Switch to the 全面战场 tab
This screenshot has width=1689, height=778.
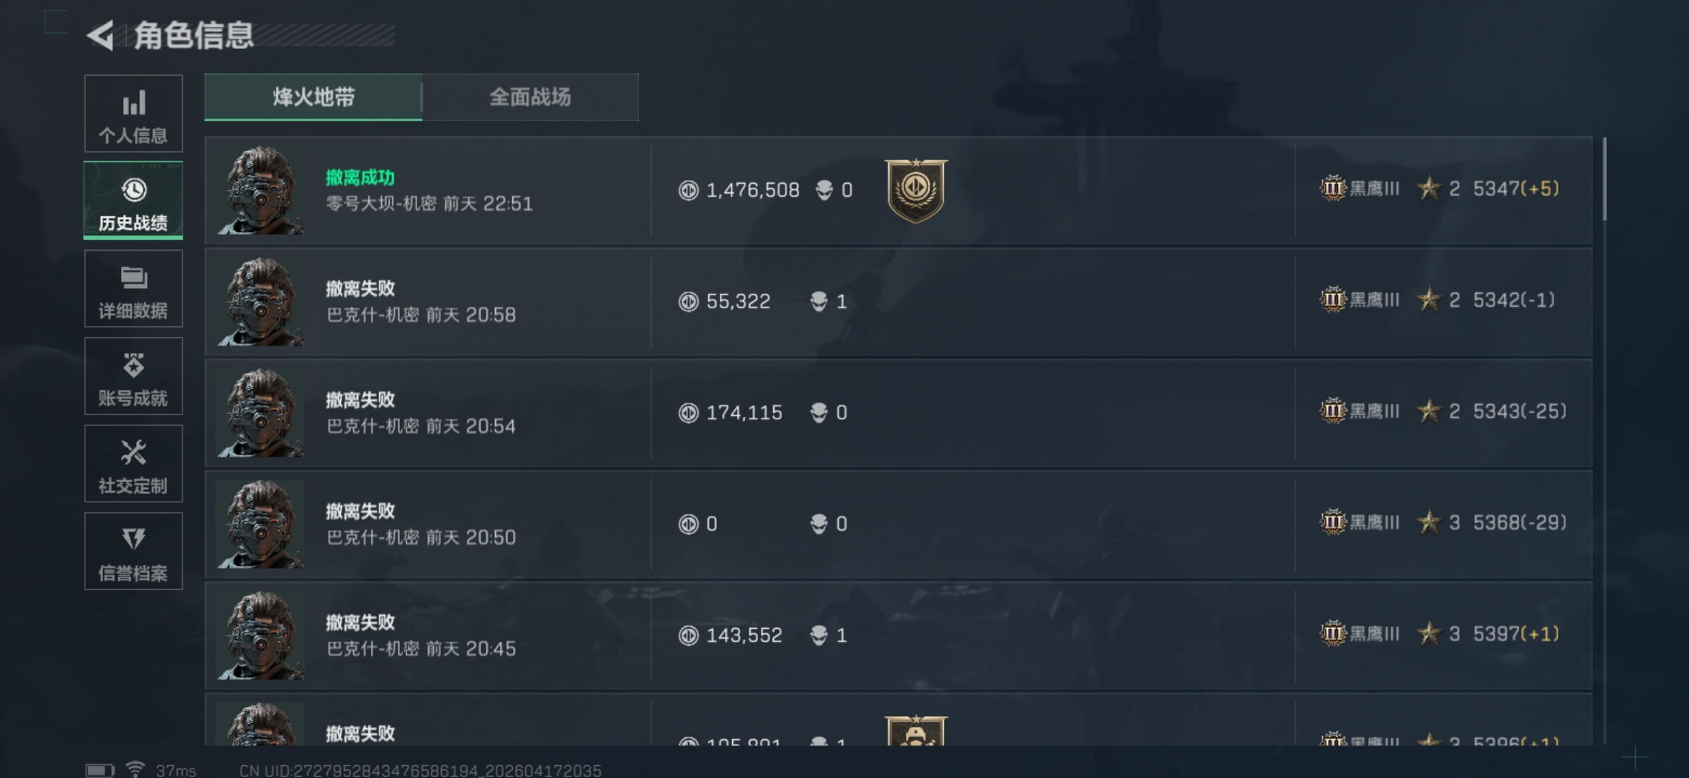click(x=530, y=97)
